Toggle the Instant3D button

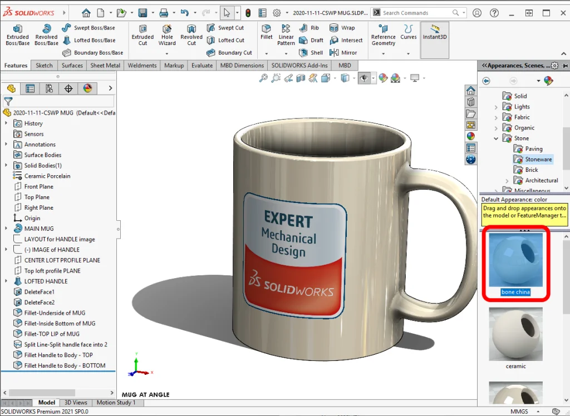pos(435,32)
